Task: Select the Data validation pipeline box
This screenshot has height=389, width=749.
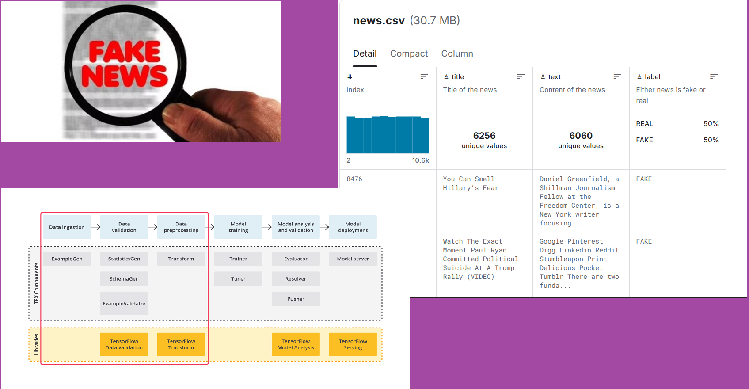Action: pyautogui.click(x=124, y=227)
